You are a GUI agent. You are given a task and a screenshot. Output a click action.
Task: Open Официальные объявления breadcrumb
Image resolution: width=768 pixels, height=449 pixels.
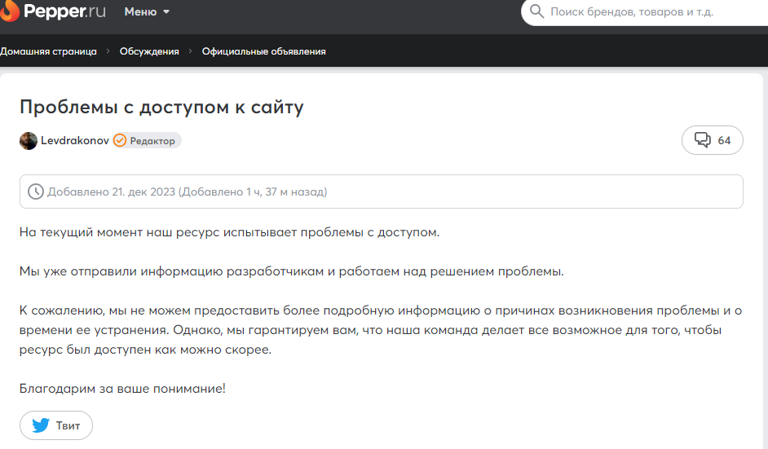tap(263, 51)
